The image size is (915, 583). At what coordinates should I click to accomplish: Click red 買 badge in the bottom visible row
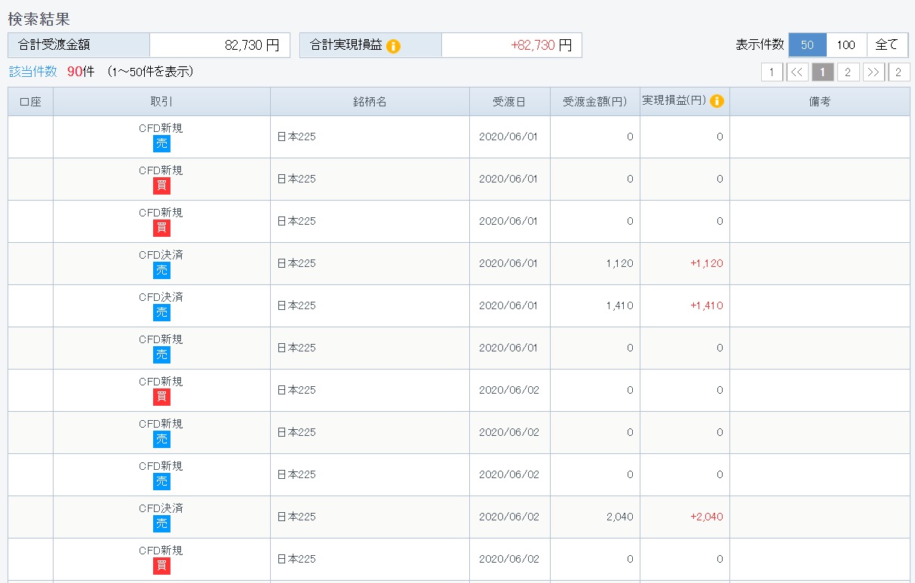[162, 566]
